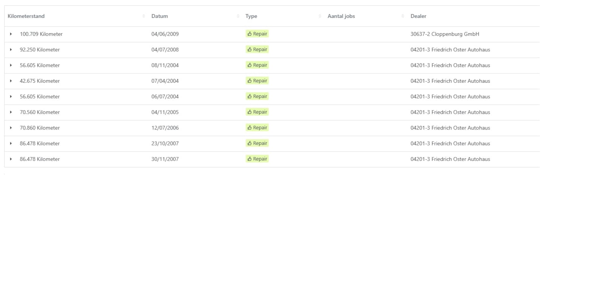The image size is (615, 302).
Task: Select 30637-2 Cloppenburg GmbH dealer
Action: [445, 34]
